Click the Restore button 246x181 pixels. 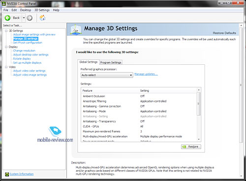(x=191, y=147)
